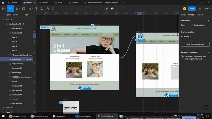Select the logoSaleNoti 1 layer
Image resolution: width=212 pixels, height=119 pixels.
click(17, 64)
